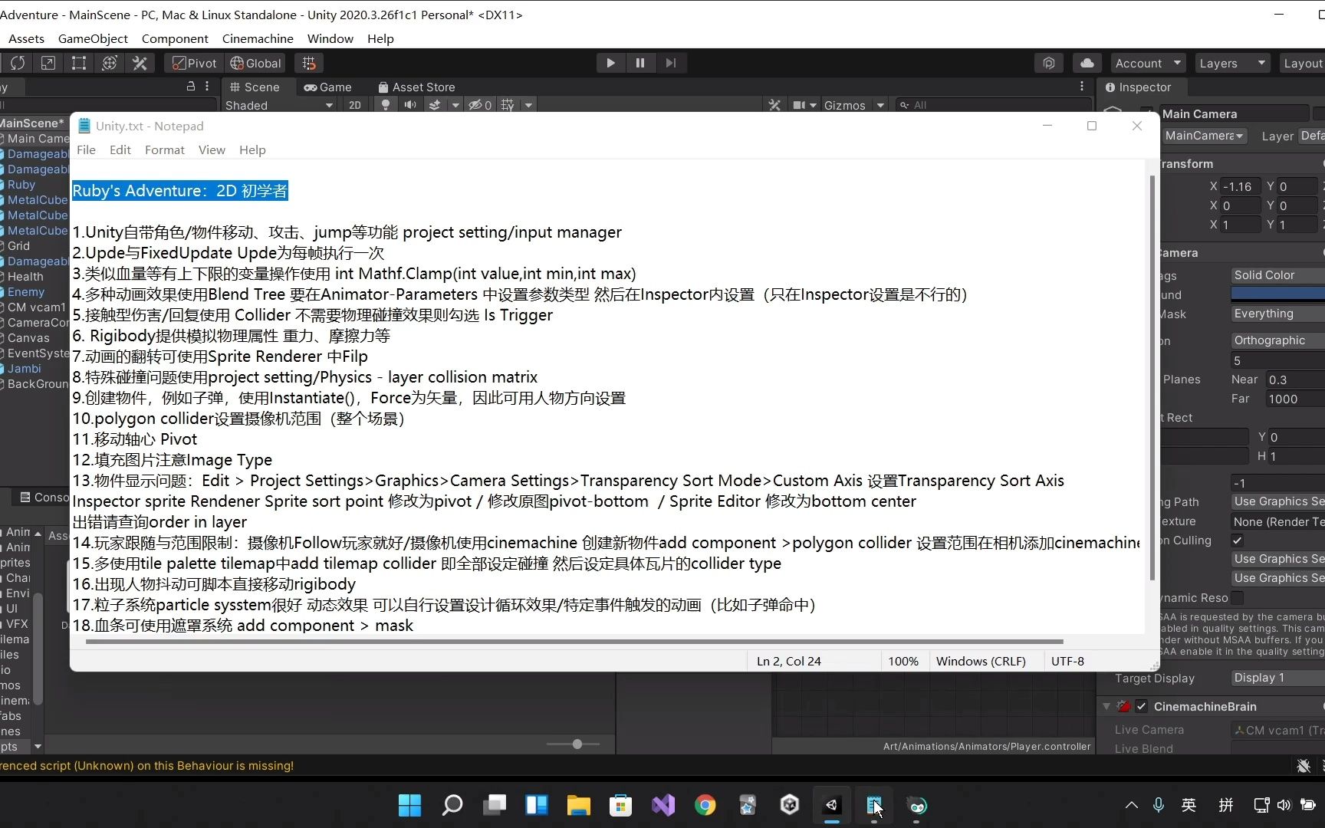This screenshot has height=828, width=1325.
Task: Toggle scene lighting bulb icon
Action: [x=386, y=105]
